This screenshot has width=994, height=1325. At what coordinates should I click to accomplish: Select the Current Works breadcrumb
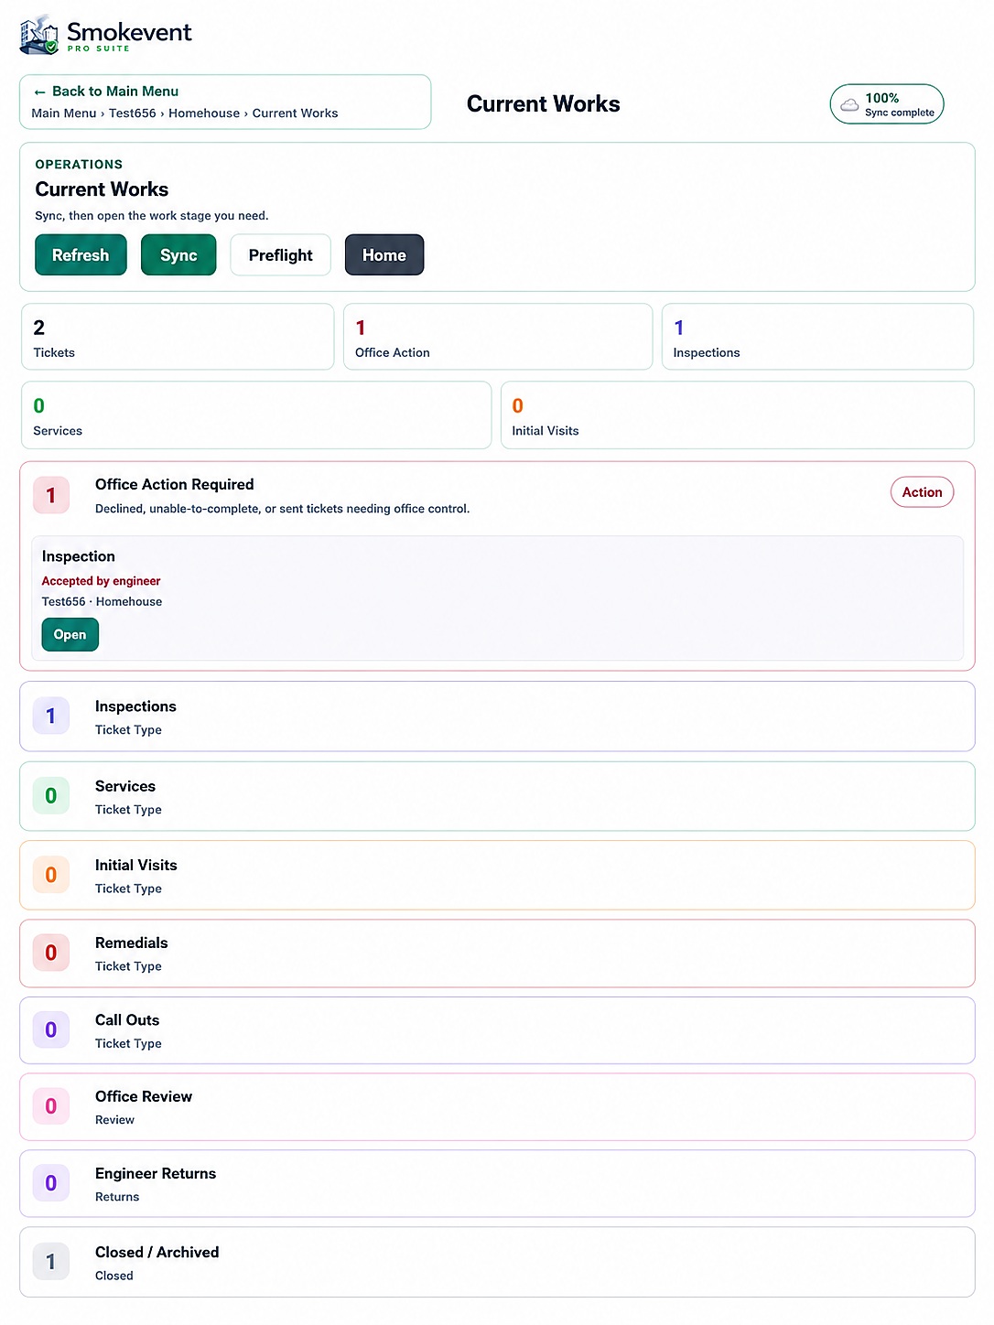tap(295, 113)
